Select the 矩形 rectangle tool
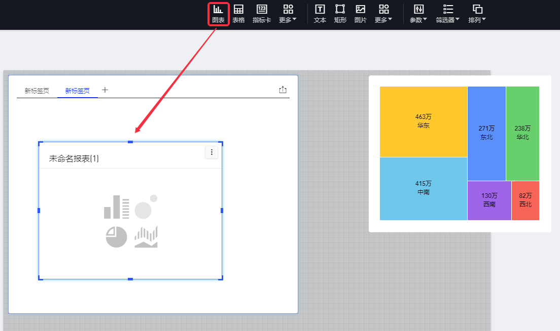 tap(340, 14)
